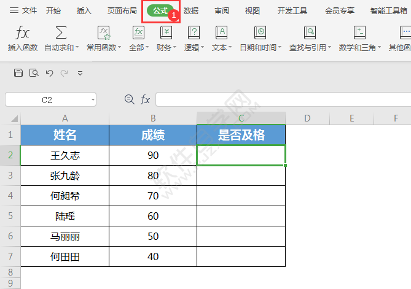Click the 查找与引用 lookup icon

point(310,33)
